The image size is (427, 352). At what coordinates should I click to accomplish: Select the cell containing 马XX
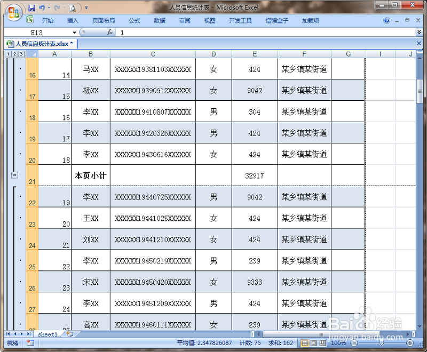coord(91,69)
